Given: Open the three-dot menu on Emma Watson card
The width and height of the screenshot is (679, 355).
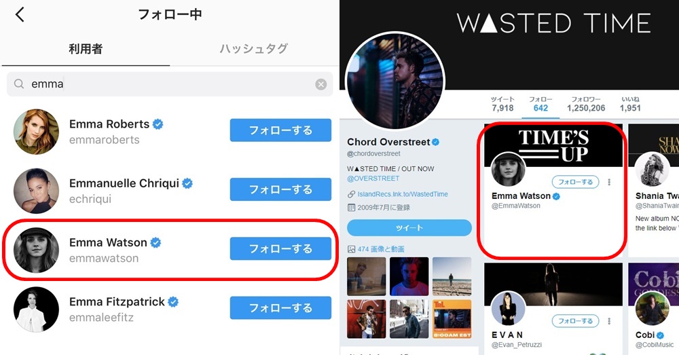Looking at the screenshot, I should coord(609,182).
